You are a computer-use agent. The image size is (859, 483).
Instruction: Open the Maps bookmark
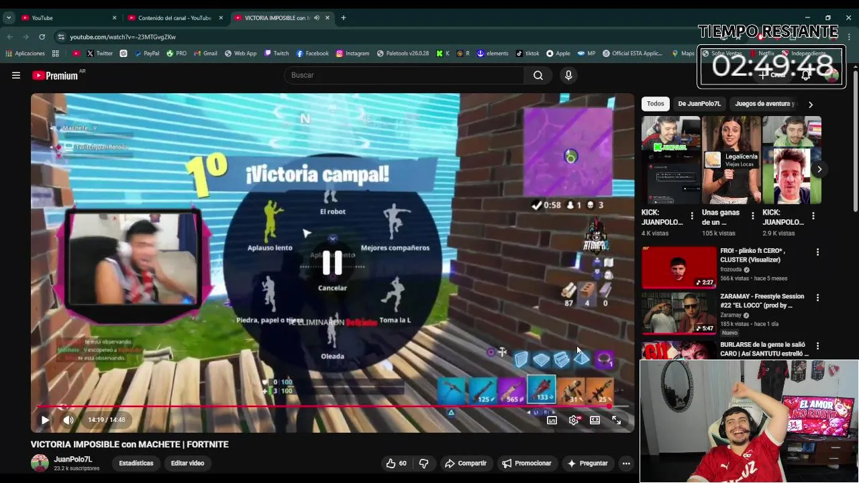683,54
